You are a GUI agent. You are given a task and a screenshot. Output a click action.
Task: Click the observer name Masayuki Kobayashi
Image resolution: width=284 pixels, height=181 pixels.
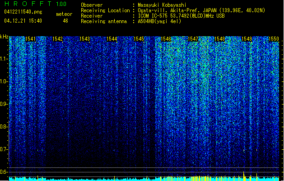(x=162, y=5)
